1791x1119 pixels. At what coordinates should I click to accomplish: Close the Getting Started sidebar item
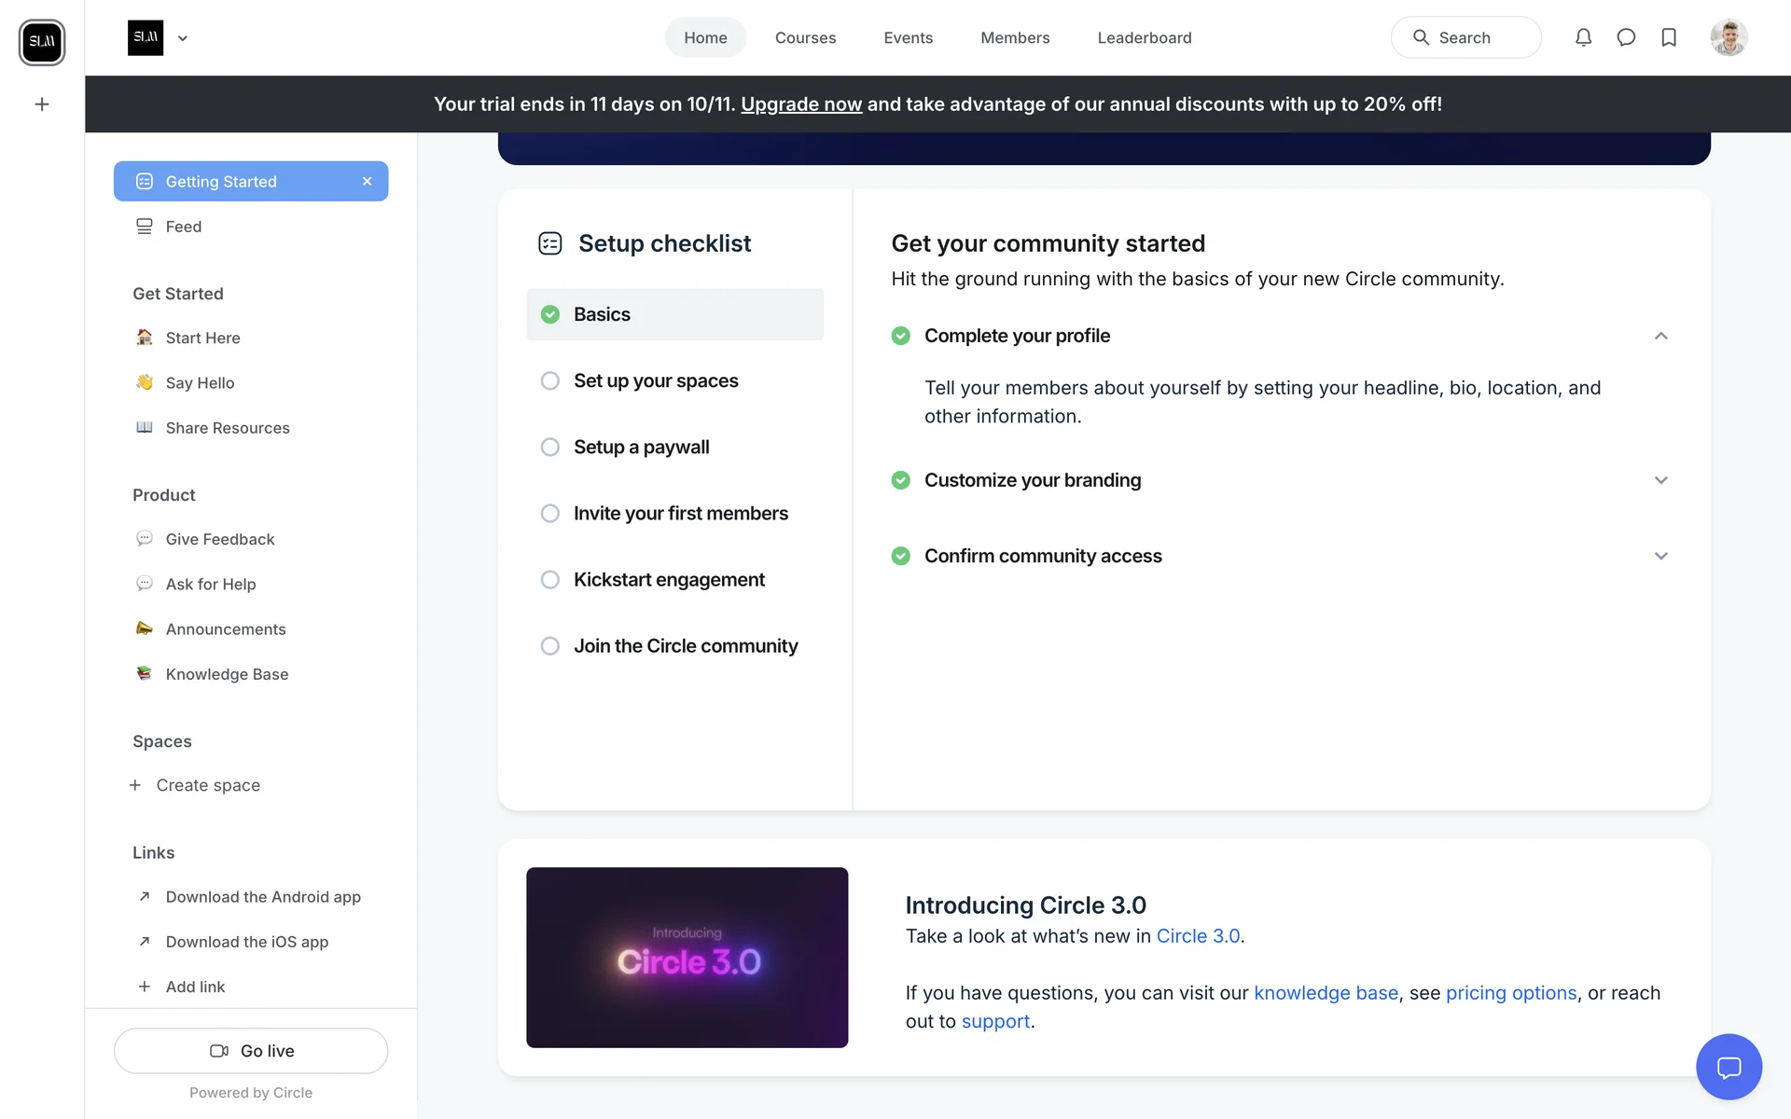[x=368, y=182]
